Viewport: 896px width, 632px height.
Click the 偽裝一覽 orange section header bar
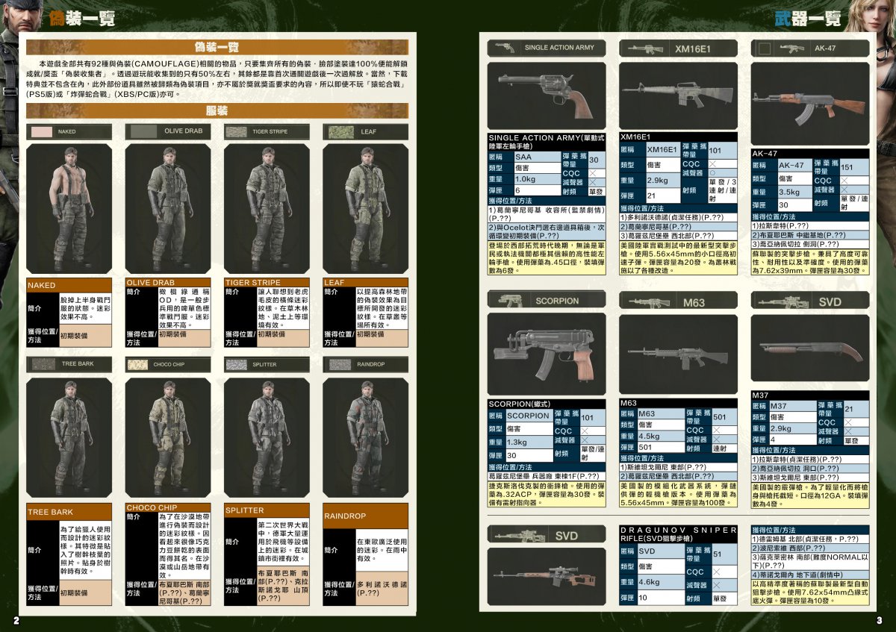(217, 47)
